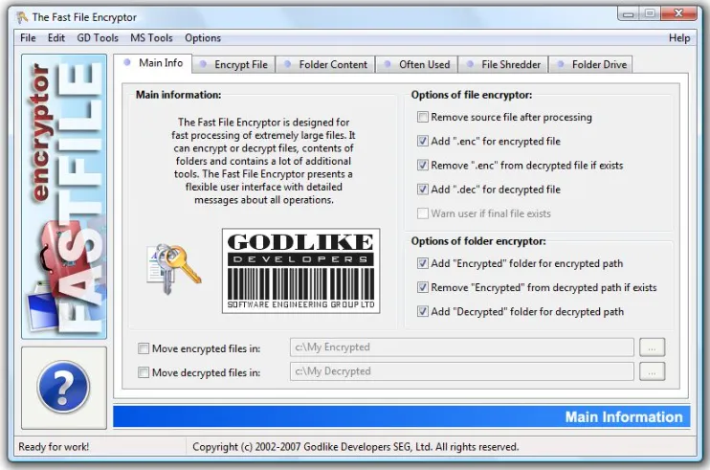Open the Folder Drive tab
The height and width of the screenshot is (470, 710).
591,65
